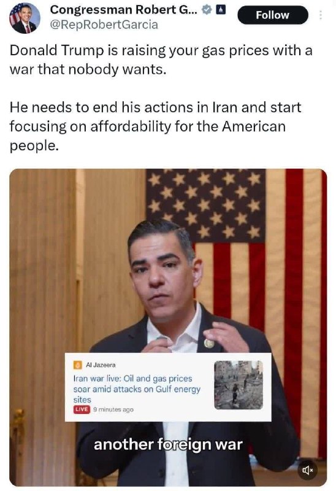336x491 pixels.
Task: Follow Congressman Robert Garcia
Action: [x=273, y=15]
